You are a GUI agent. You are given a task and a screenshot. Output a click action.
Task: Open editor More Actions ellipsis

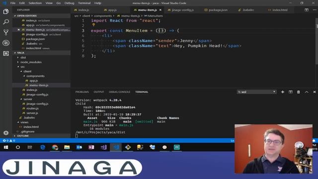tap(315, 10)
